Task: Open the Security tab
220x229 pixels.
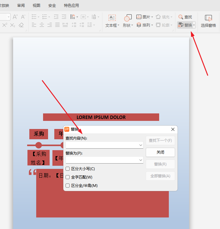Action: (52, 6)
